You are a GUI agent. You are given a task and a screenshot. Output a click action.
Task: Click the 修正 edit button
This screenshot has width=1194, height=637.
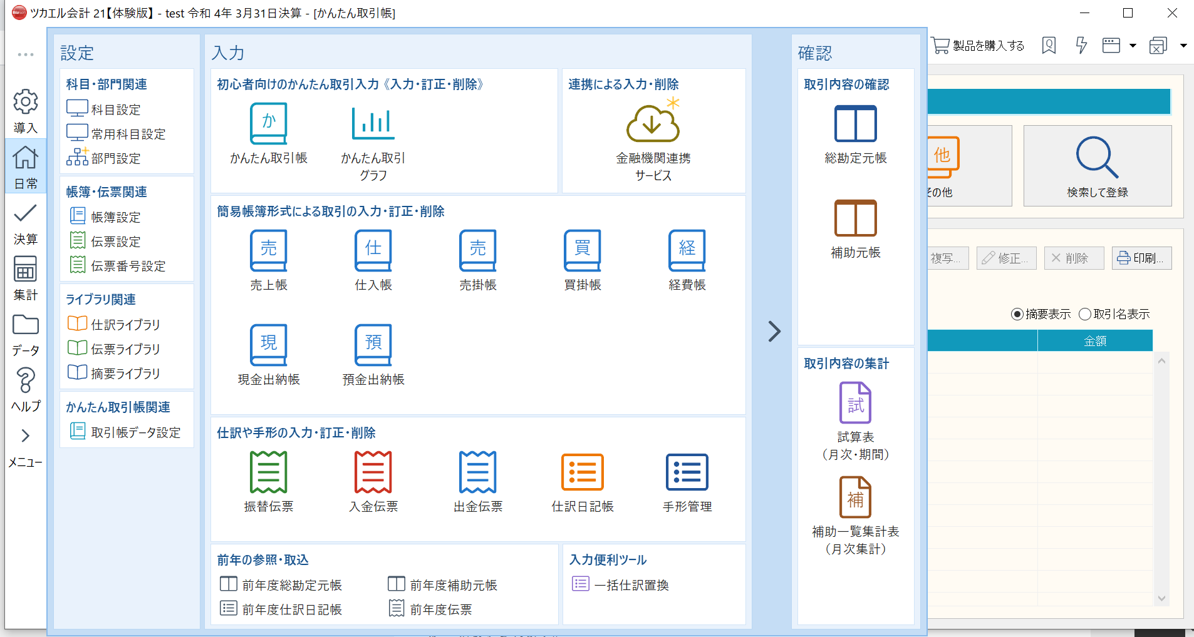pos(1006,258)
